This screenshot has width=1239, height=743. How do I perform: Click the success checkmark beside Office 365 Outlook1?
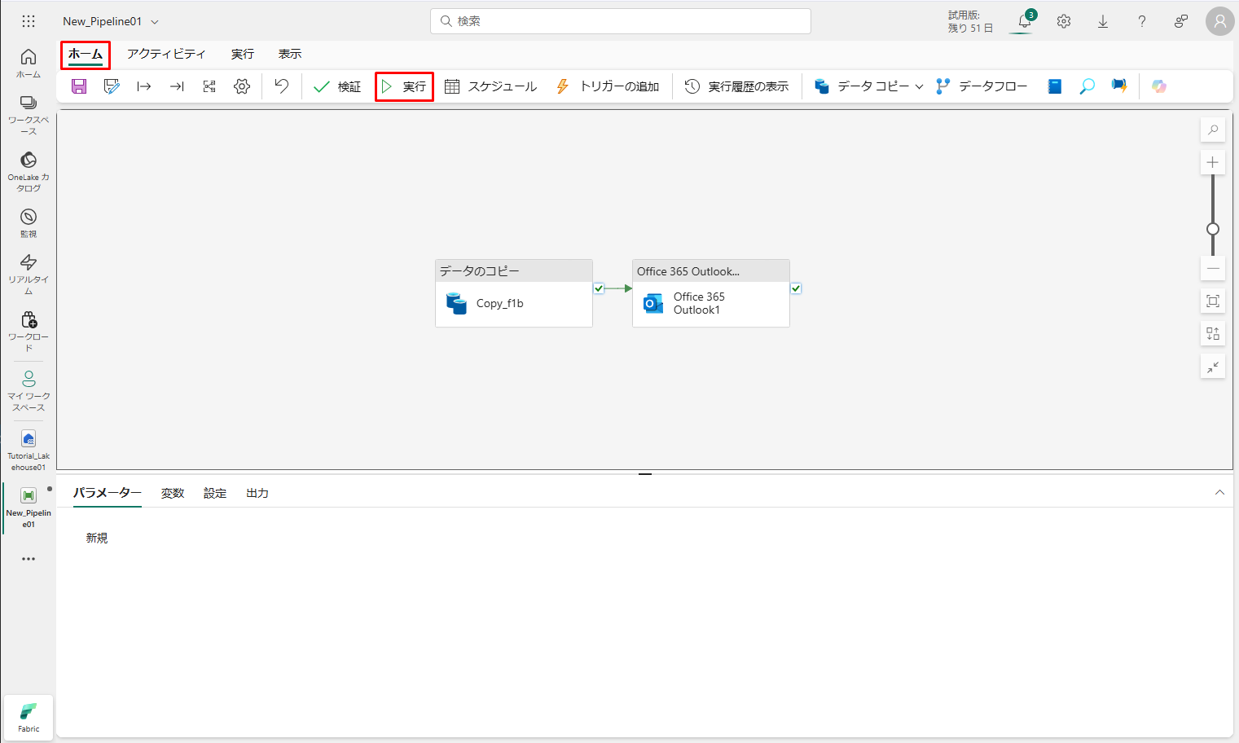(x=796, y=288)
